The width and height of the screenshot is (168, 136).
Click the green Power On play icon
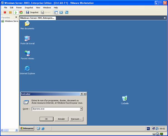16,12
